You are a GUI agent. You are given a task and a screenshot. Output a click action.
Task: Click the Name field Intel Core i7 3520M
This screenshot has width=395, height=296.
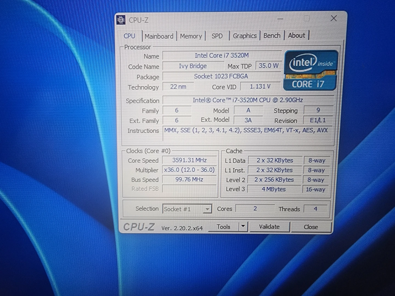222,55
